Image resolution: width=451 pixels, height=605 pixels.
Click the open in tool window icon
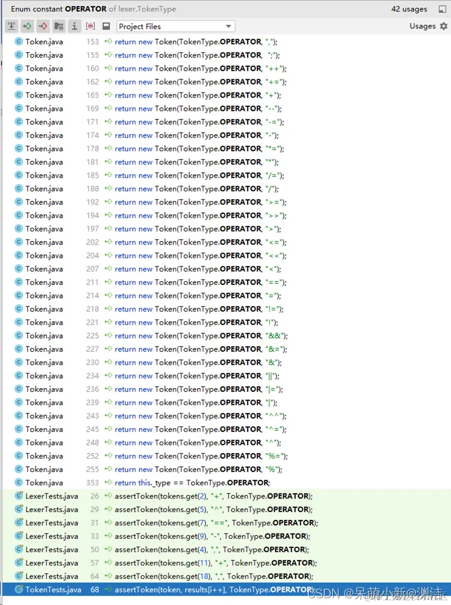point(443,9)
